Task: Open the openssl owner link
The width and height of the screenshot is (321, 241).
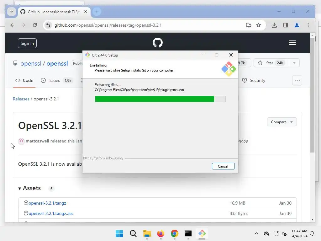Action: (x=31, y=63)
